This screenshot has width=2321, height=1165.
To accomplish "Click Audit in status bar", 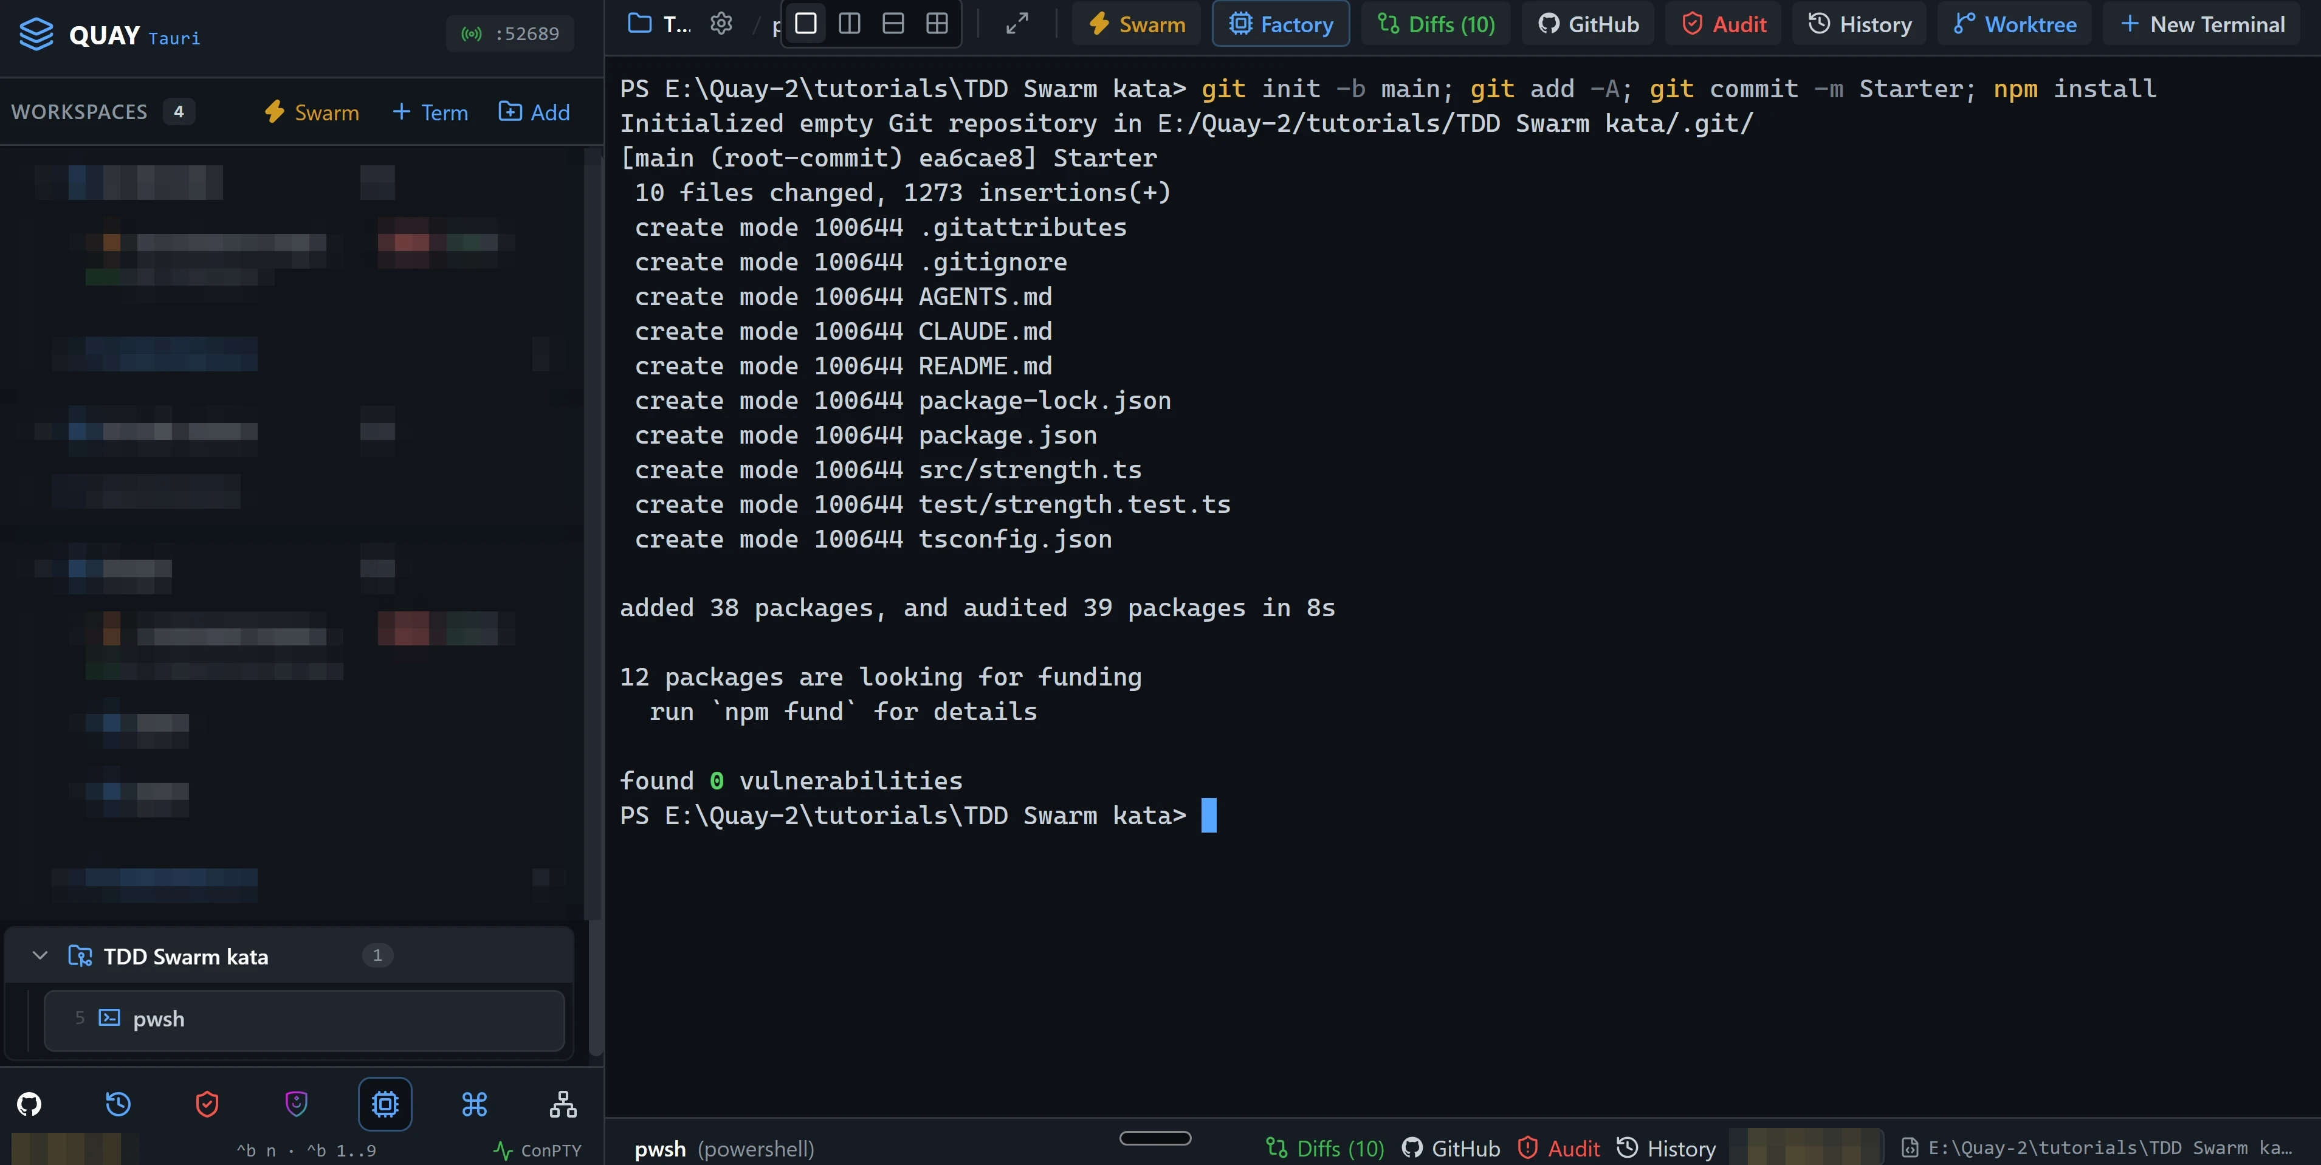I will coord(1559,1148).
